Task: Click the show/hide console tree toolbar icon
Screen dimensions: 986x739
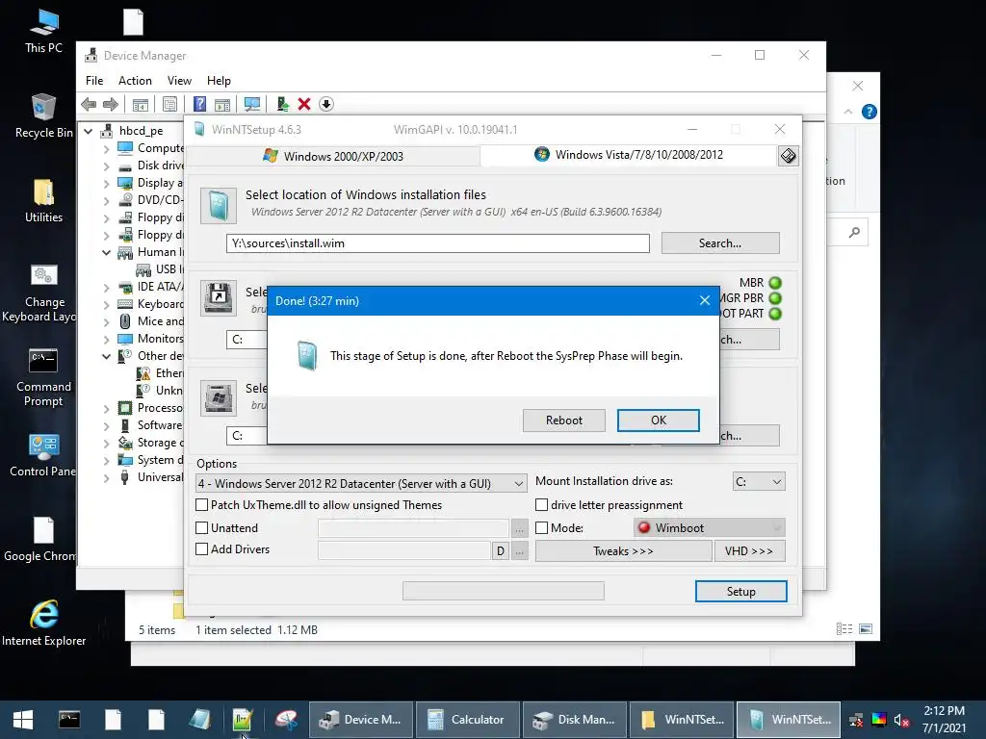Action: (141, 104)
